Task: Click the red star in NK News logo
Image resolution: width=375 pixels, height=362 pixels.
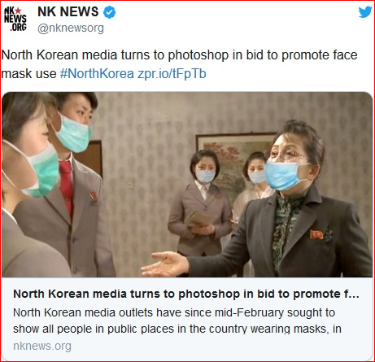Action: [18, 11]
